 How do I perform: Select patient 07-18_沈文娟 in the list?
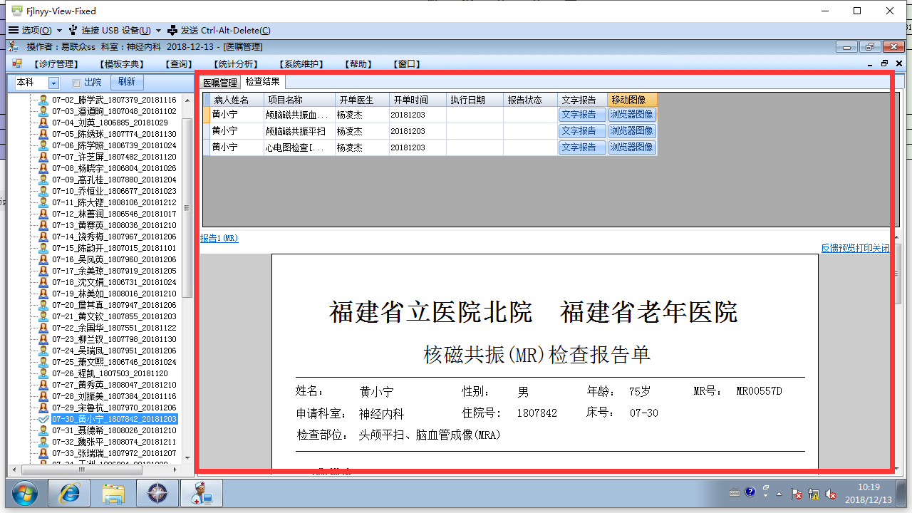coord(114,282)
